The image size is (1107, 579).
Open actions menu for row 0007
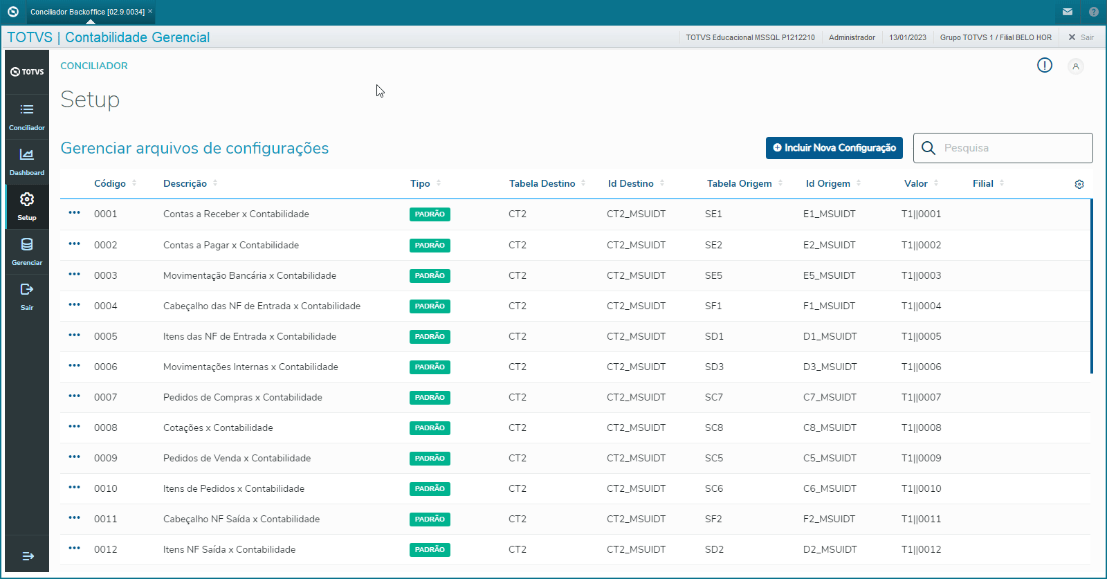pyautogui.click(x=75, y=396)
